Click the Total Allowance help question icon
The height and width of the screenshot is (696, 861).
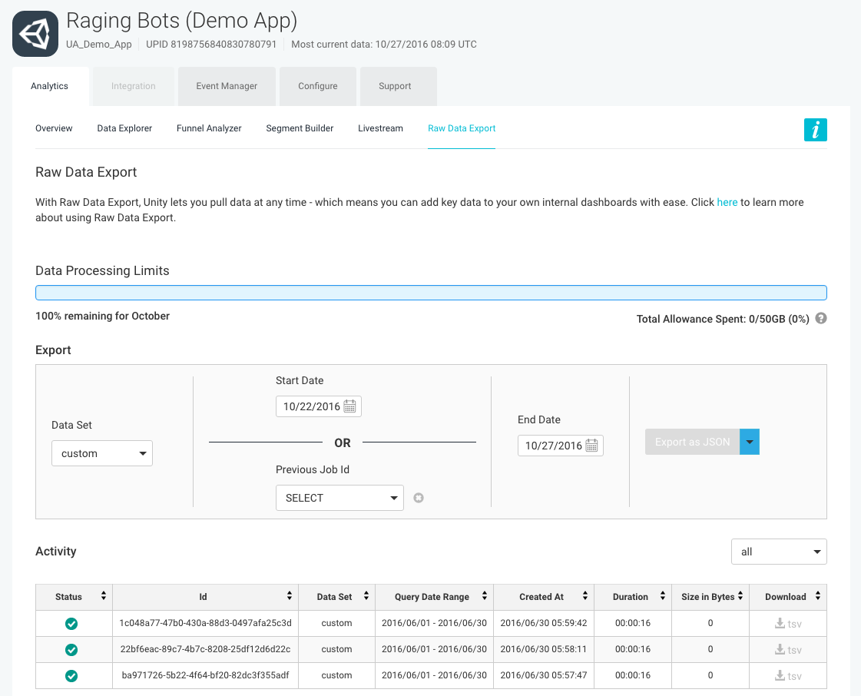[x=821, y=318]
